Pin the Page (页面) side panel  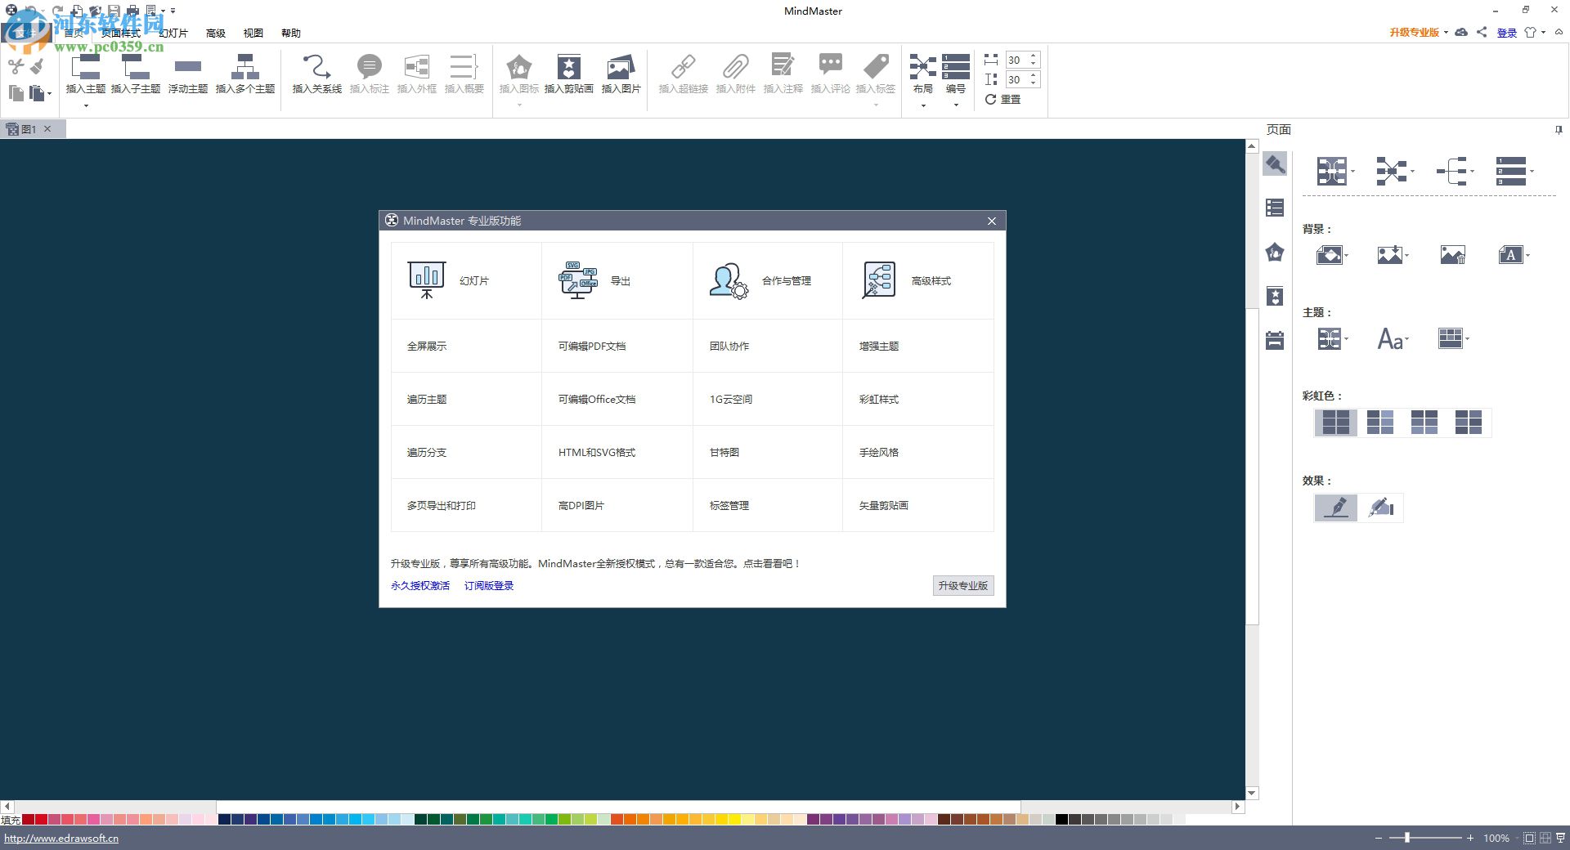(1559, 130)
